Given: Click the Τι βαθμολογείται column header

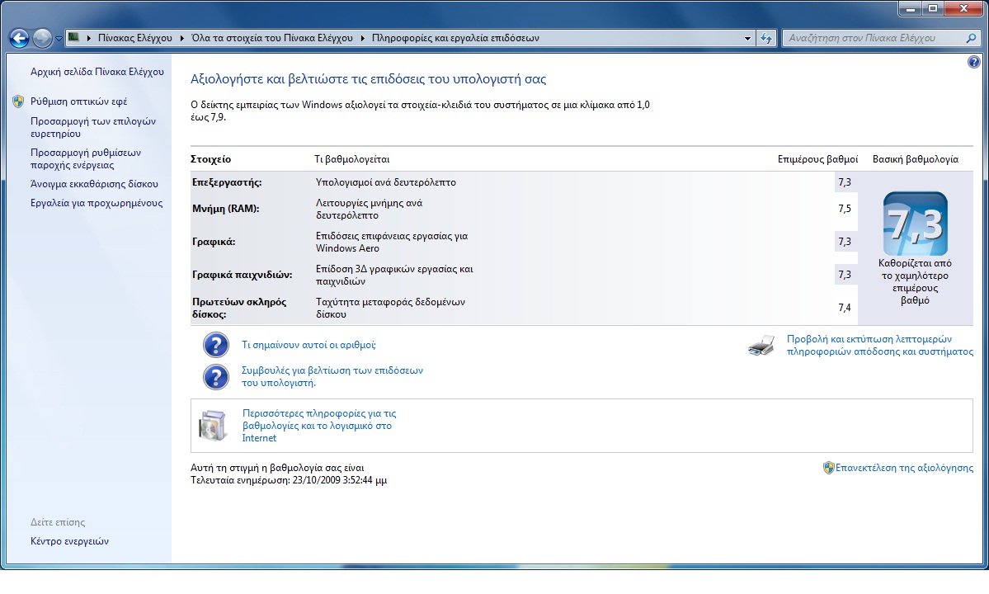Looking at the screenshot, I should click(352, 159).
